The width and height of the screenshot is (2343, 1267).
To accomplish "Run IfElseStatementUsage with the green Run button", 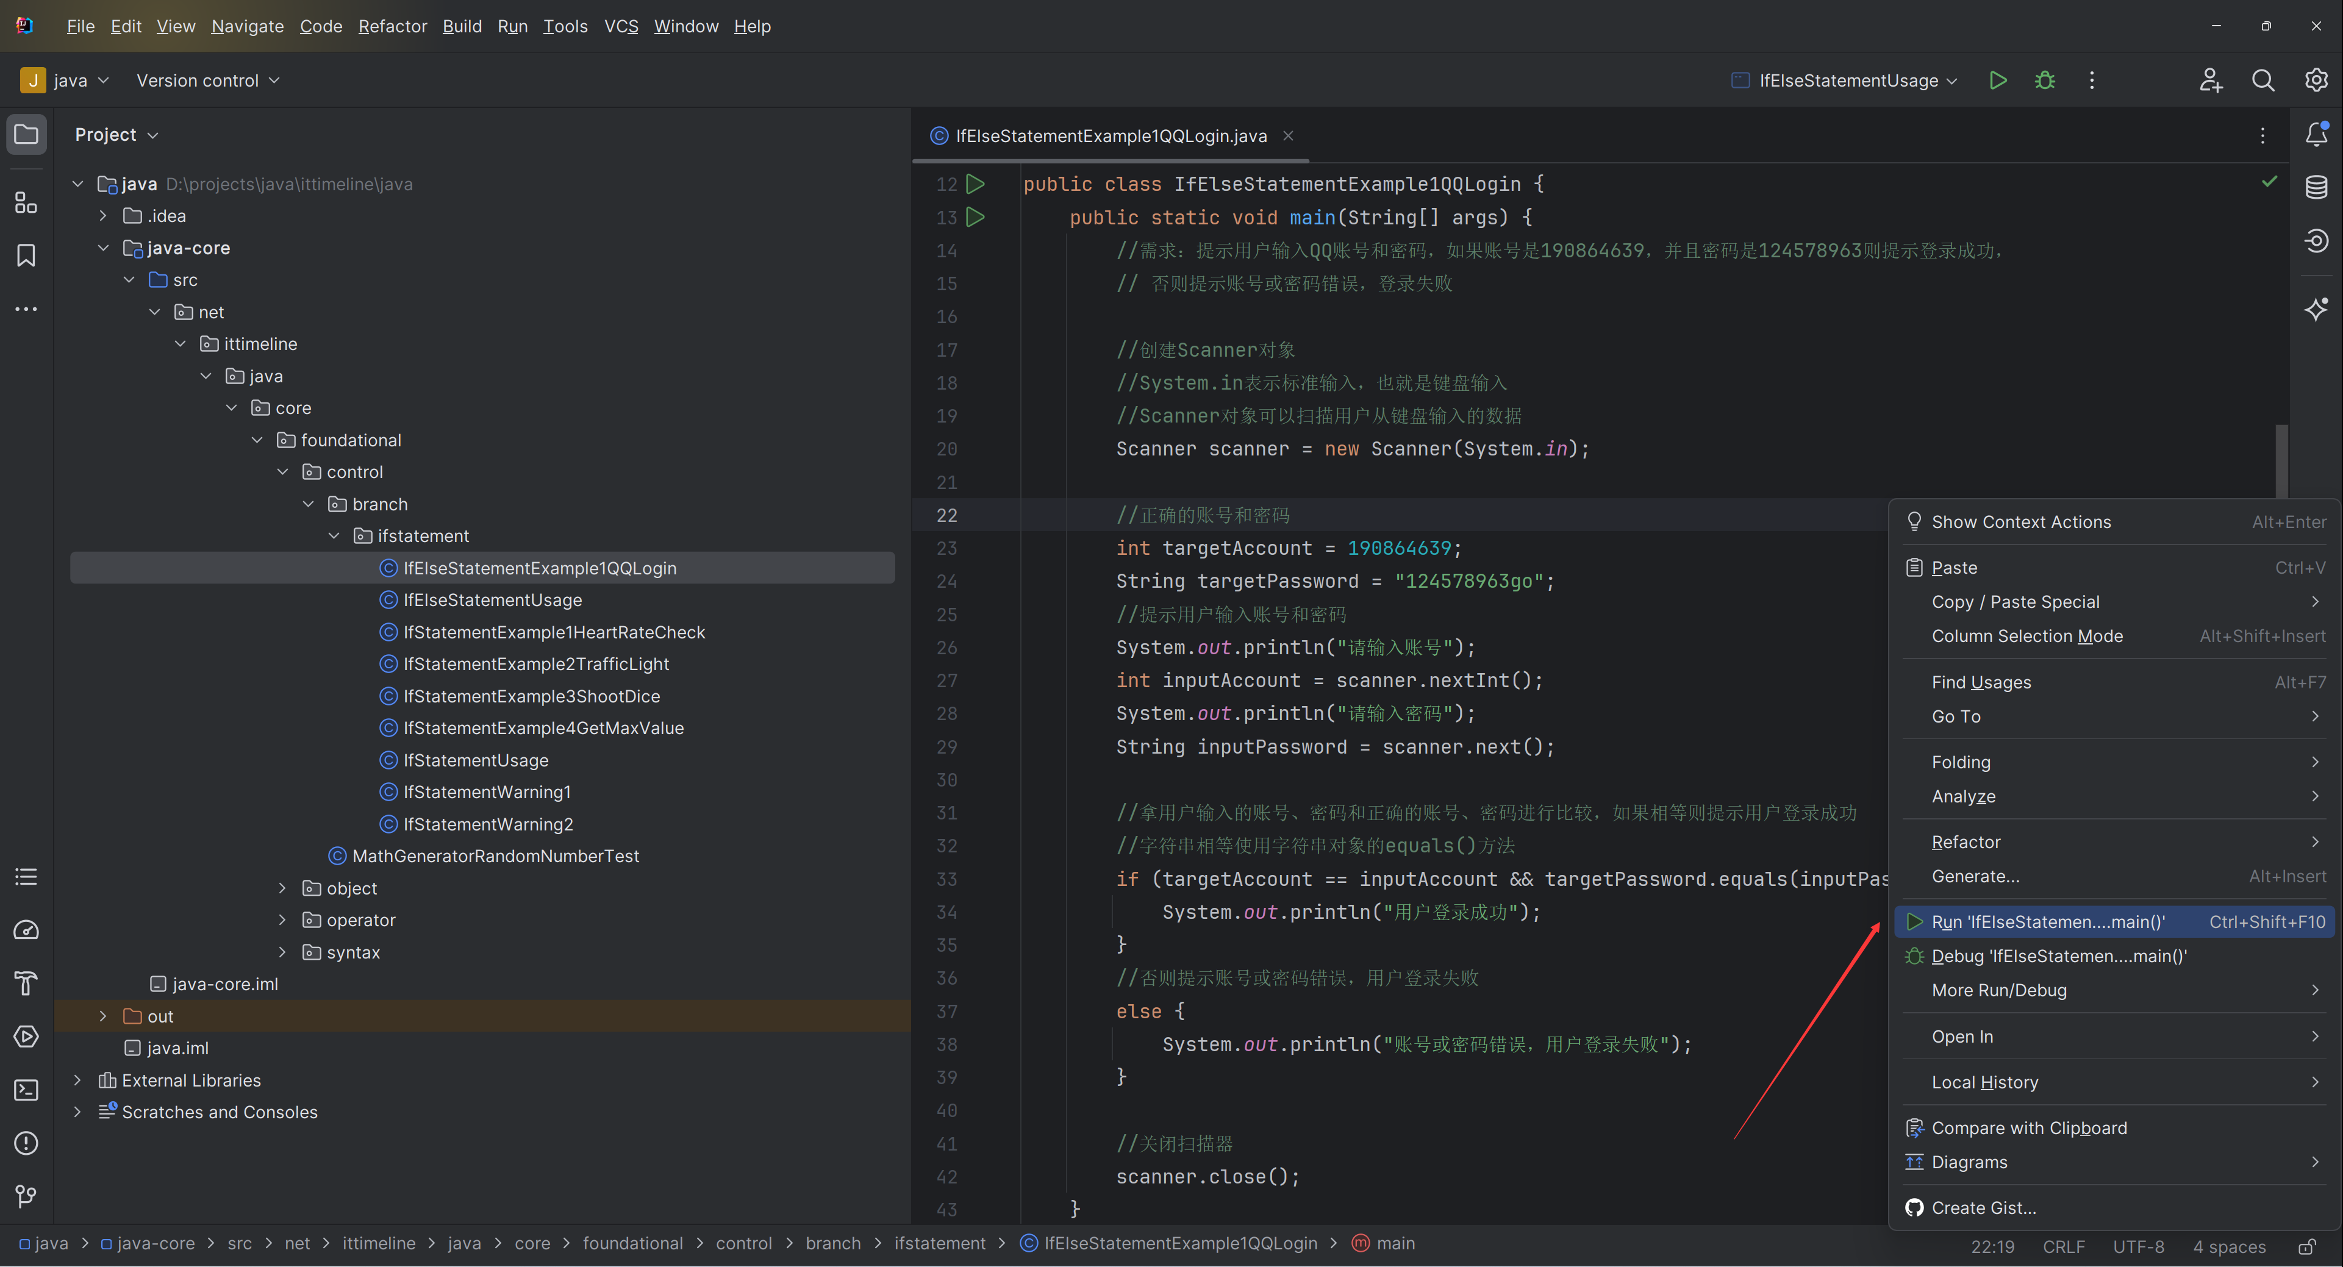I will (1997, 80).
